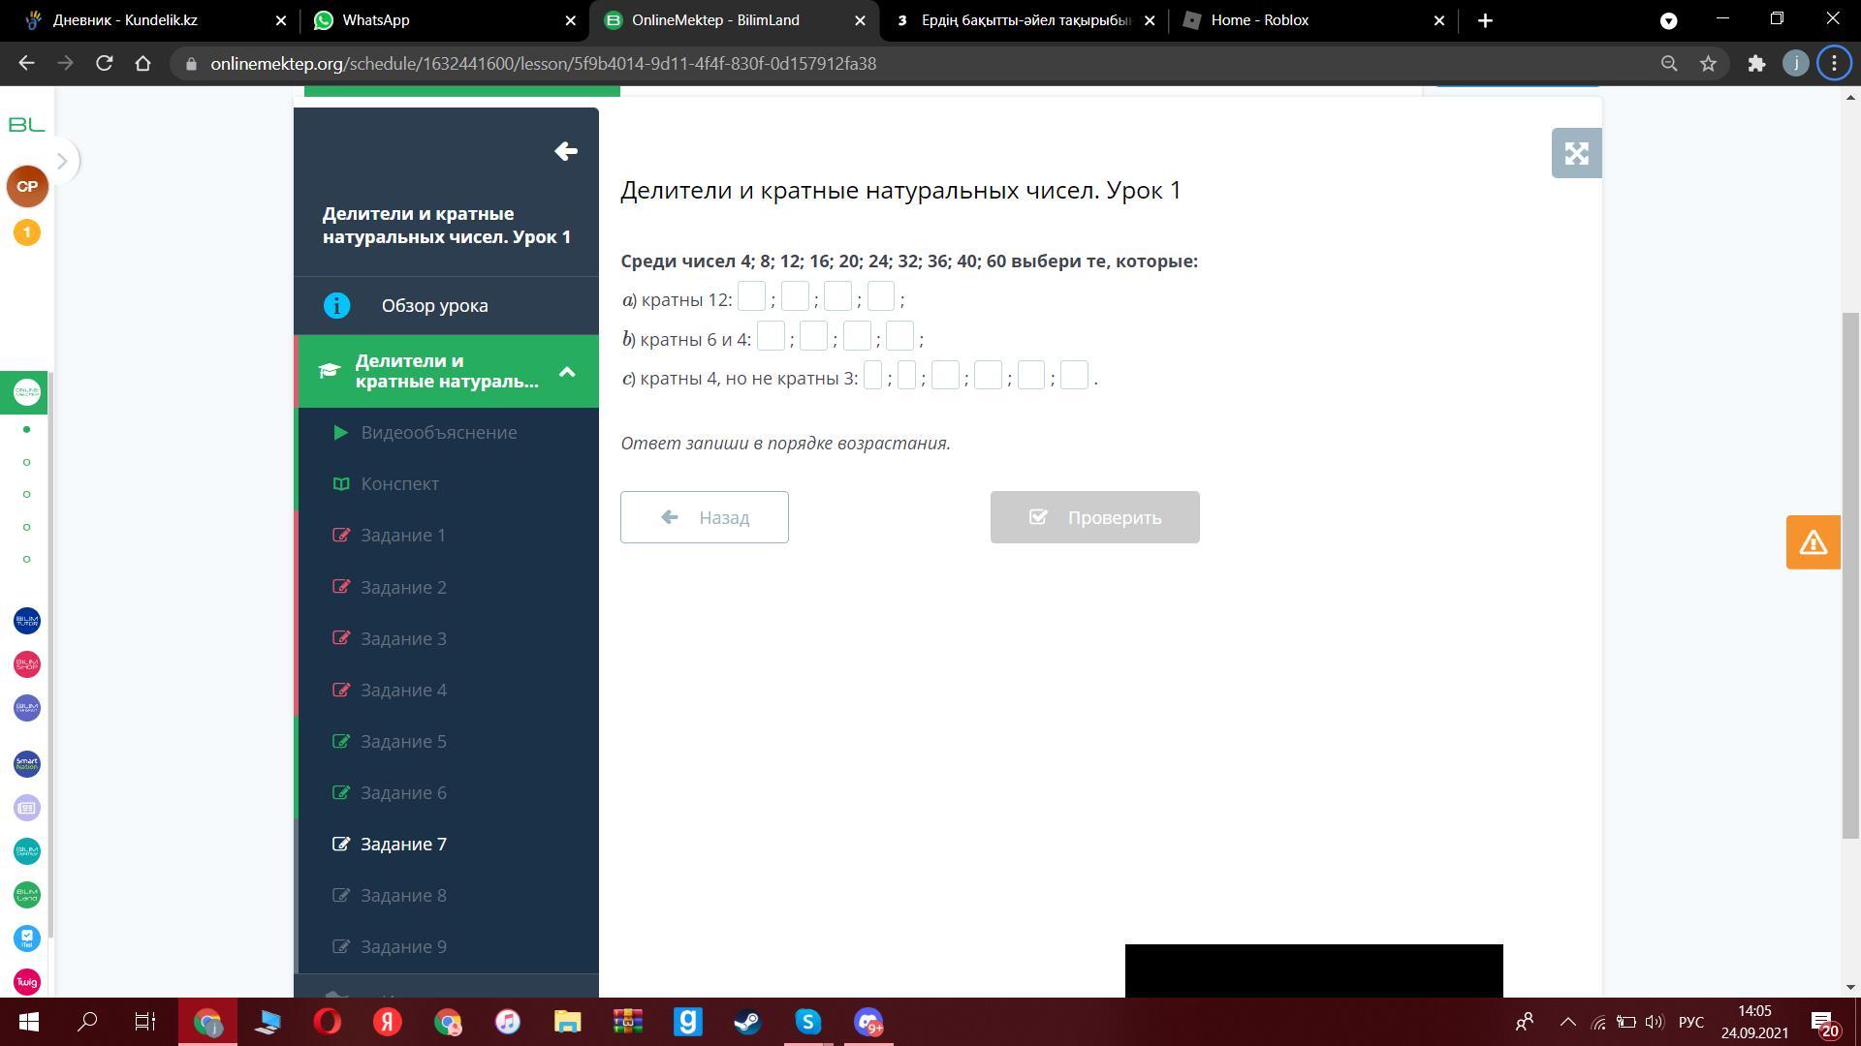
Task: Open Chrome tab search dropdown
Action: point(1668,20)
